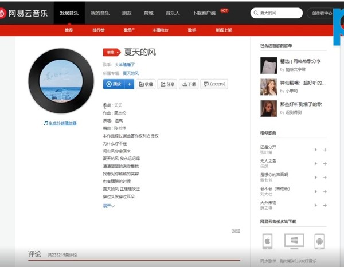Viewport: 344px width, 267px height.
Task: Open the playlist title 那些好听到爆了的歌
Action: click(x=301, y=104)
